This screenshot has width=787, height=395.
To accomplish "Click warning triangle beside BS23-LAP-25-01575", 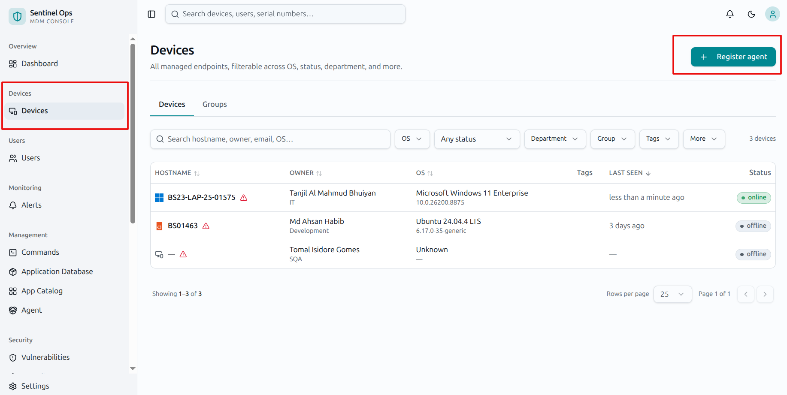I will [244, 198].
